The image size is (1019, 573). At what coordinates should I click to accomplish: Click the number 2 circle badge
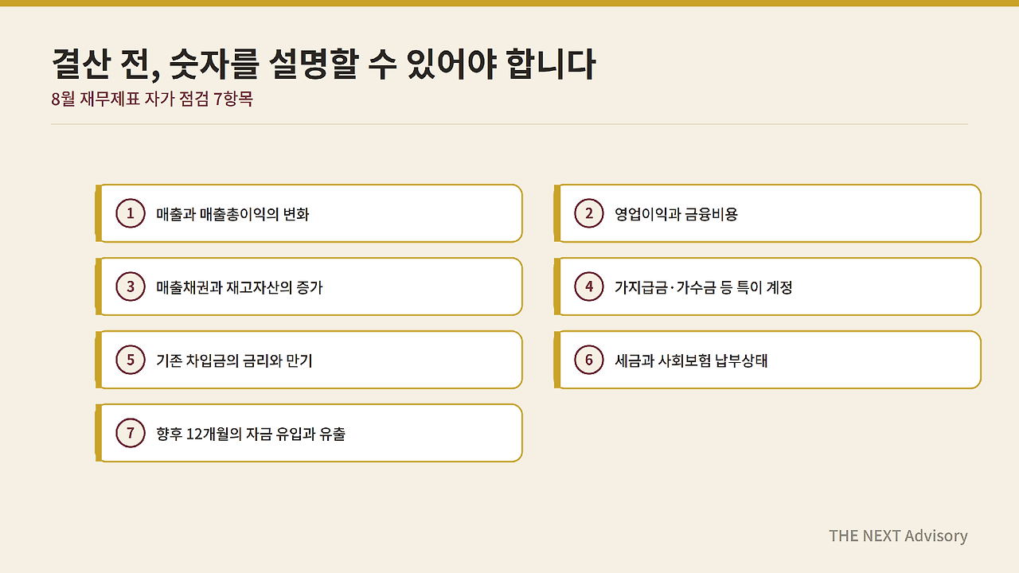pyautogui.click(x=589, y=213)
